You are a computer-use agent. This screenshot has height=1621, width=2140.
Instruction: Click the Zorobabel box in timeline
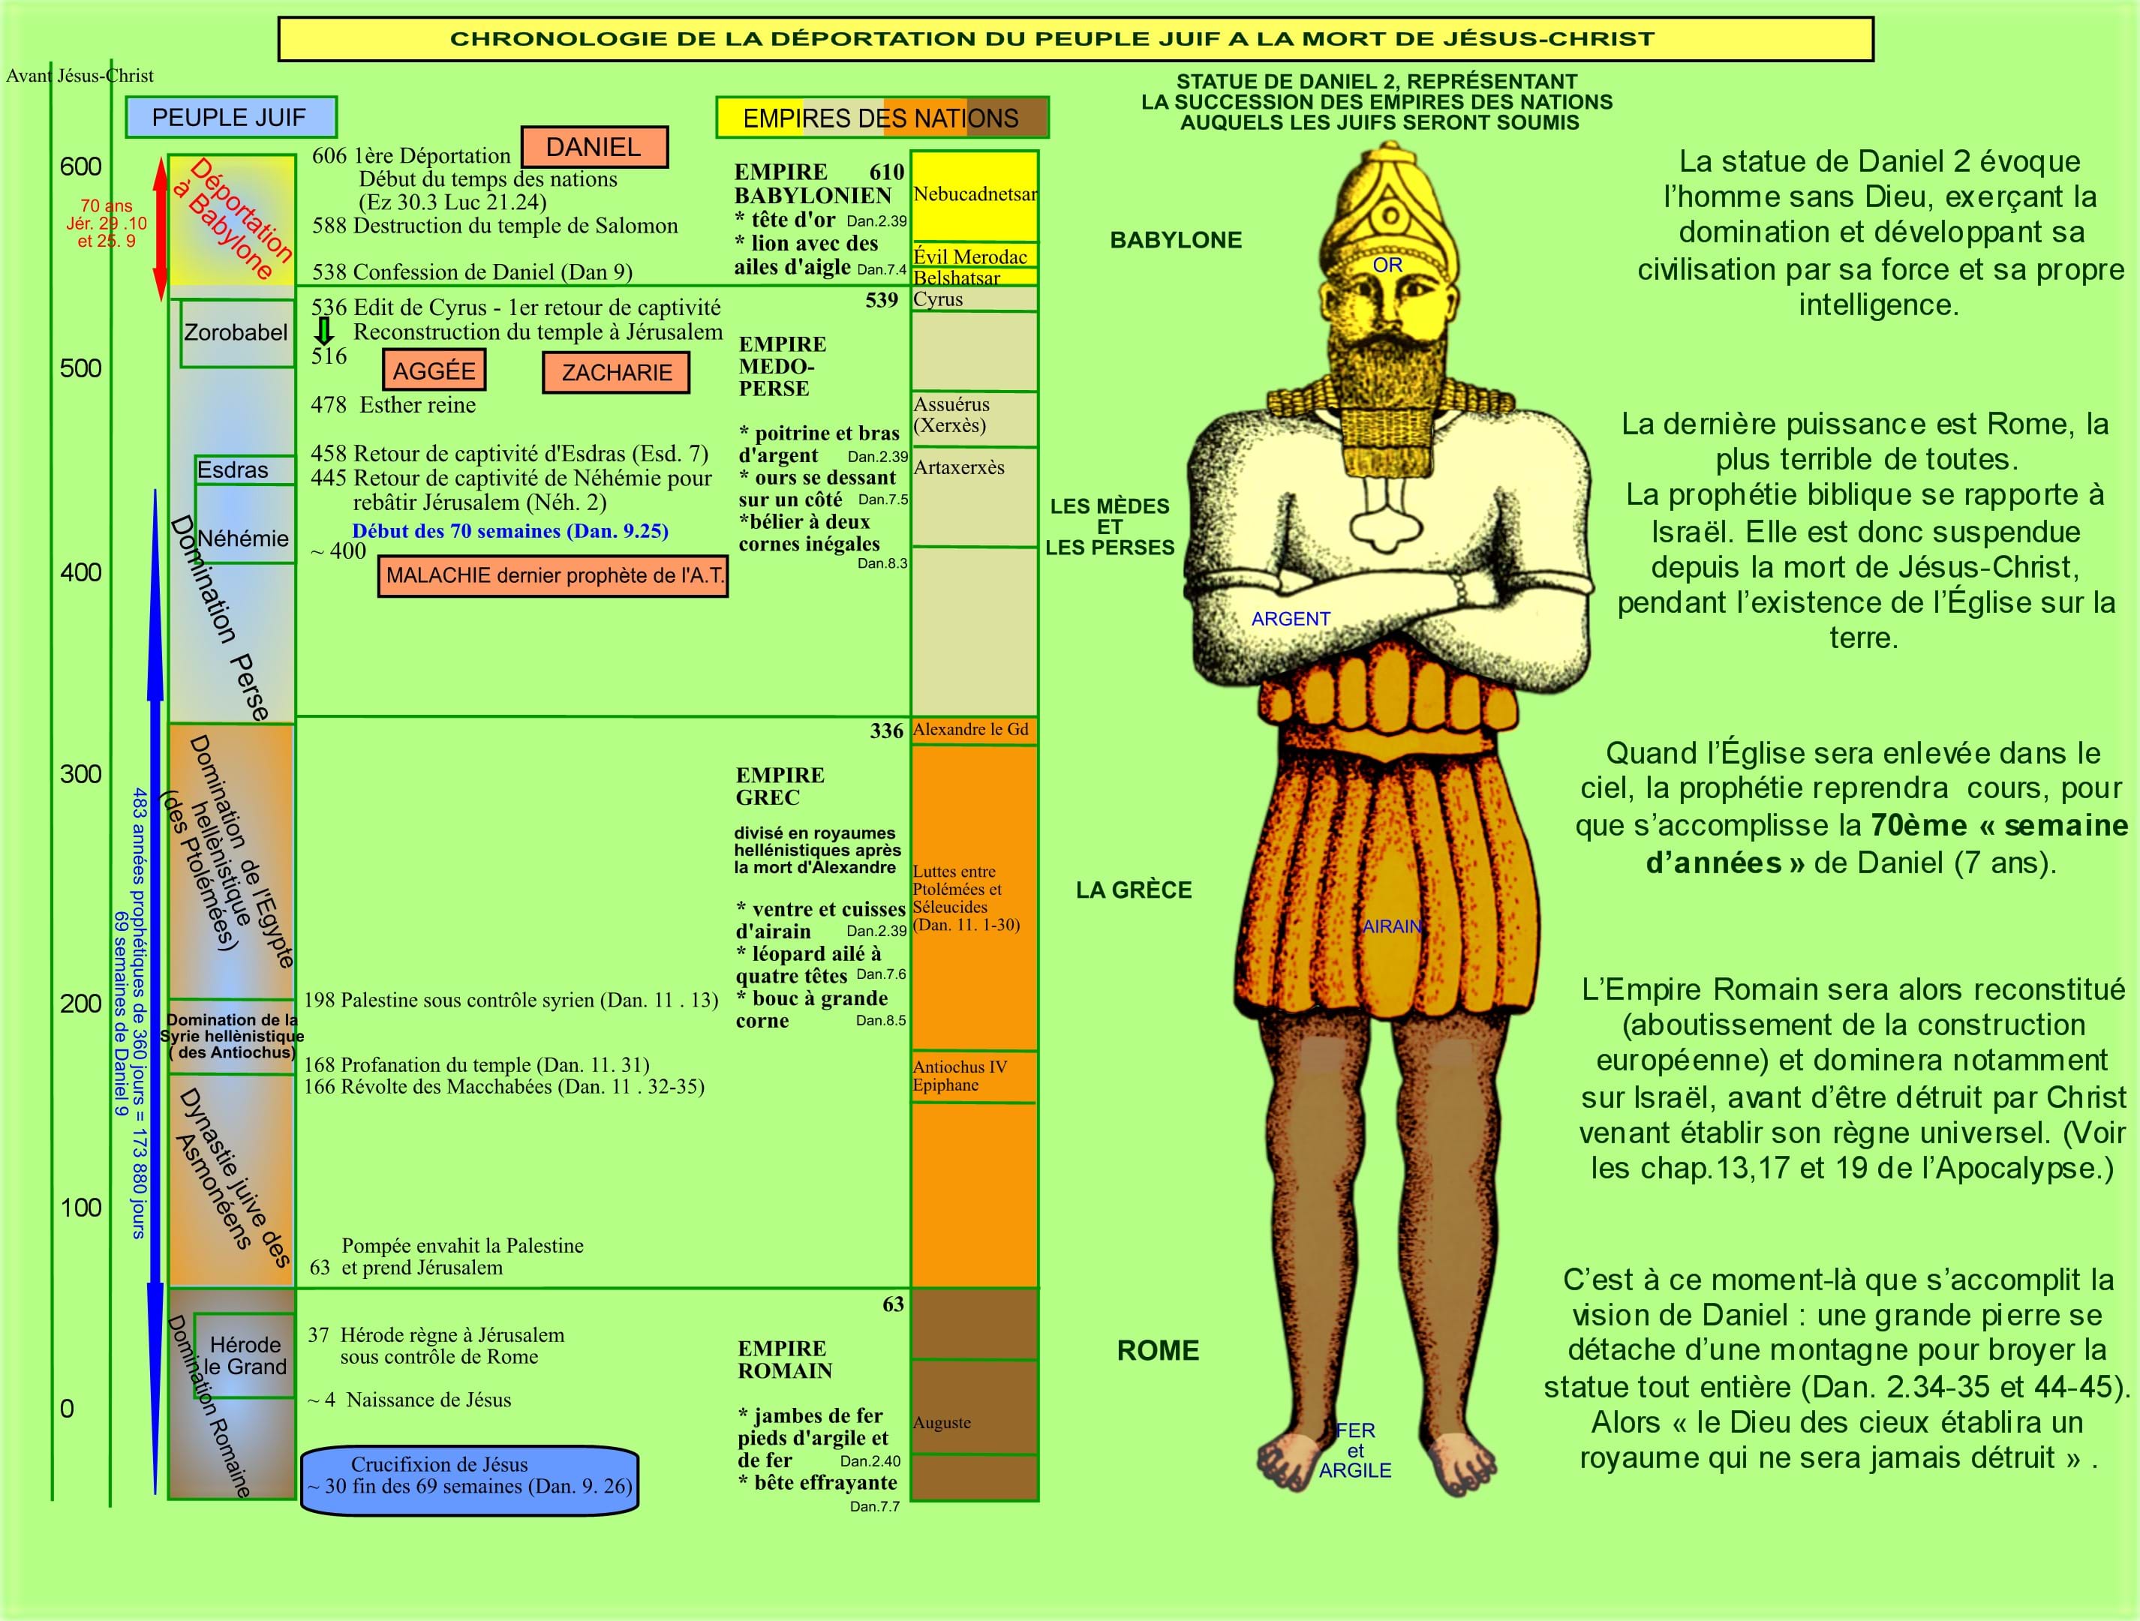click(236, 334)
